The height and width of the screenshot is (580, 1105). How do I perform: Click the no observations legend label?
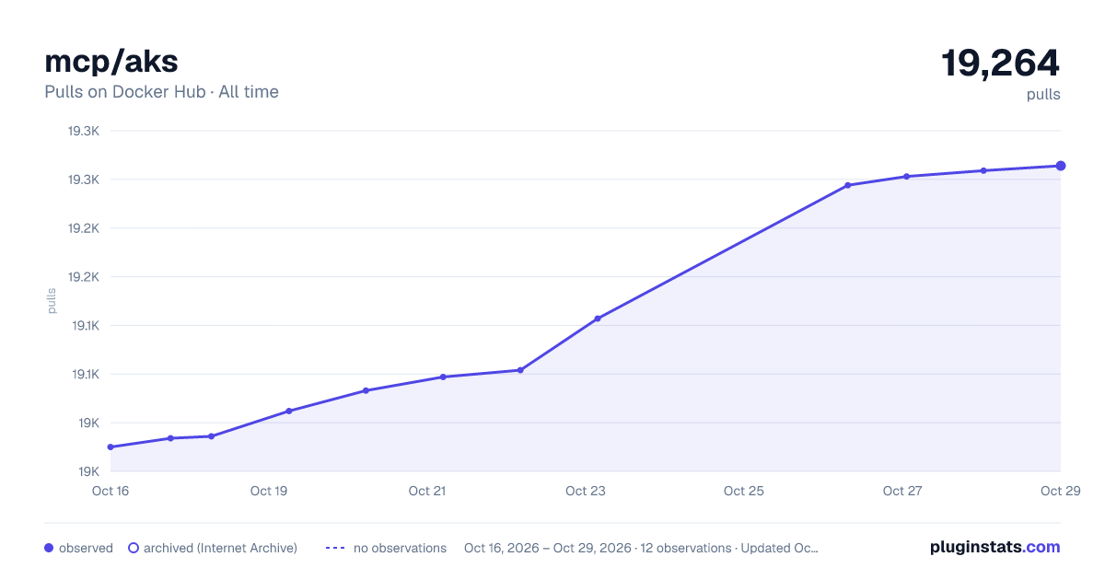[400, 548]
